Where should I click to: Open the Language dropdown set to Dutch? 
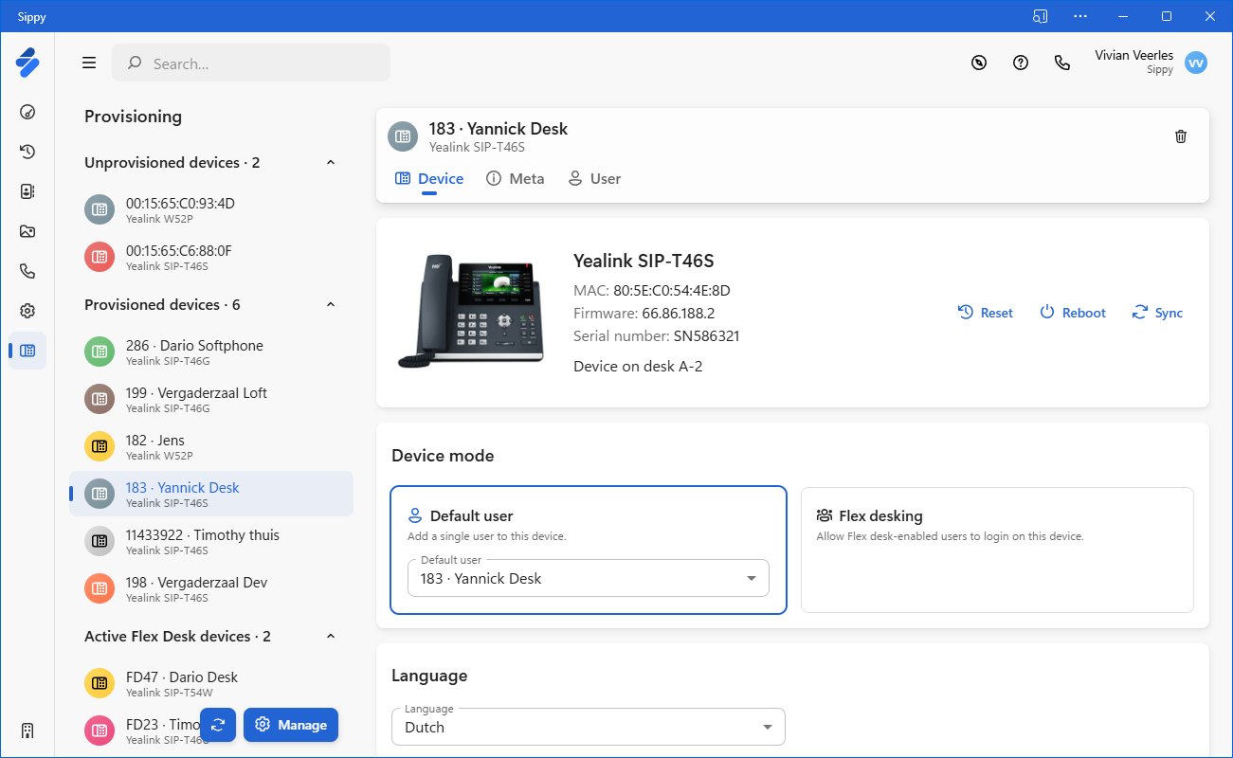(x=588, y=728)
